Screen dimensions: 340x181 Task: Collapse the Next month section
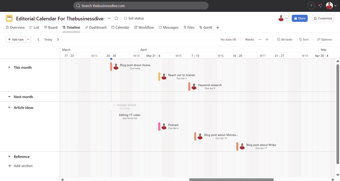[9, 97]
